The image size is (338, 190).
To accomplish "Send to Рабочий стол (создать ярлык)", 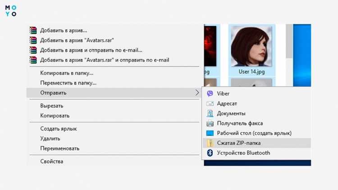I will pos(257,133).
